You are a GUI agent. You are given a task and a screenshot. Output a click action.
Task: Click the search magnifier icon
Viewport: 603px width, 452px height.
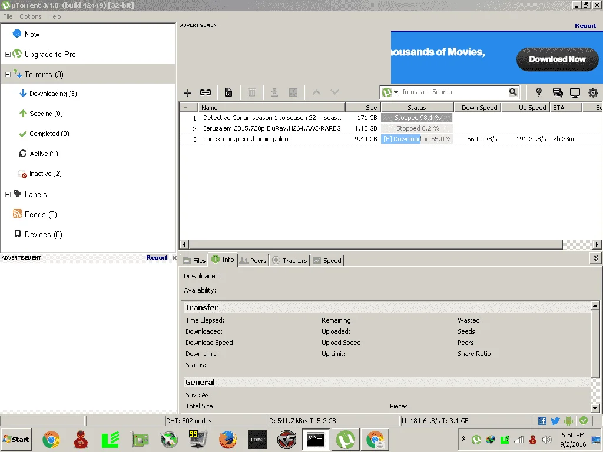pyautogui.click(x=513, y=92)
